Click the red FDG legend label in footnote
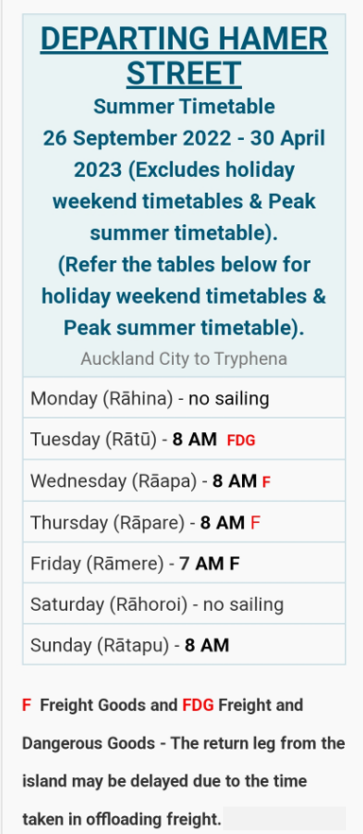Viewport: 363px width, 834px height. (x=198, y=705)
